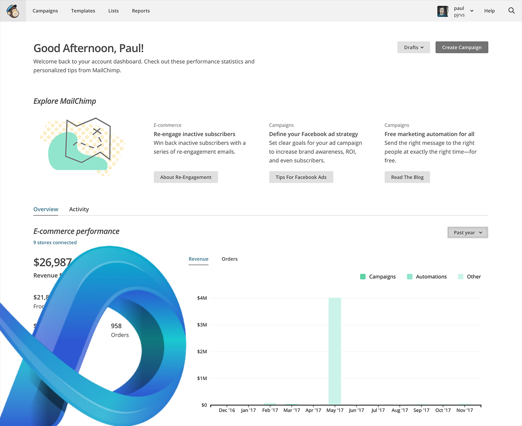Image resolution: width=522 pixels, height=426 pixels.
Task: Click the Dec '16 axis label
Action: [x=227, y=410]
